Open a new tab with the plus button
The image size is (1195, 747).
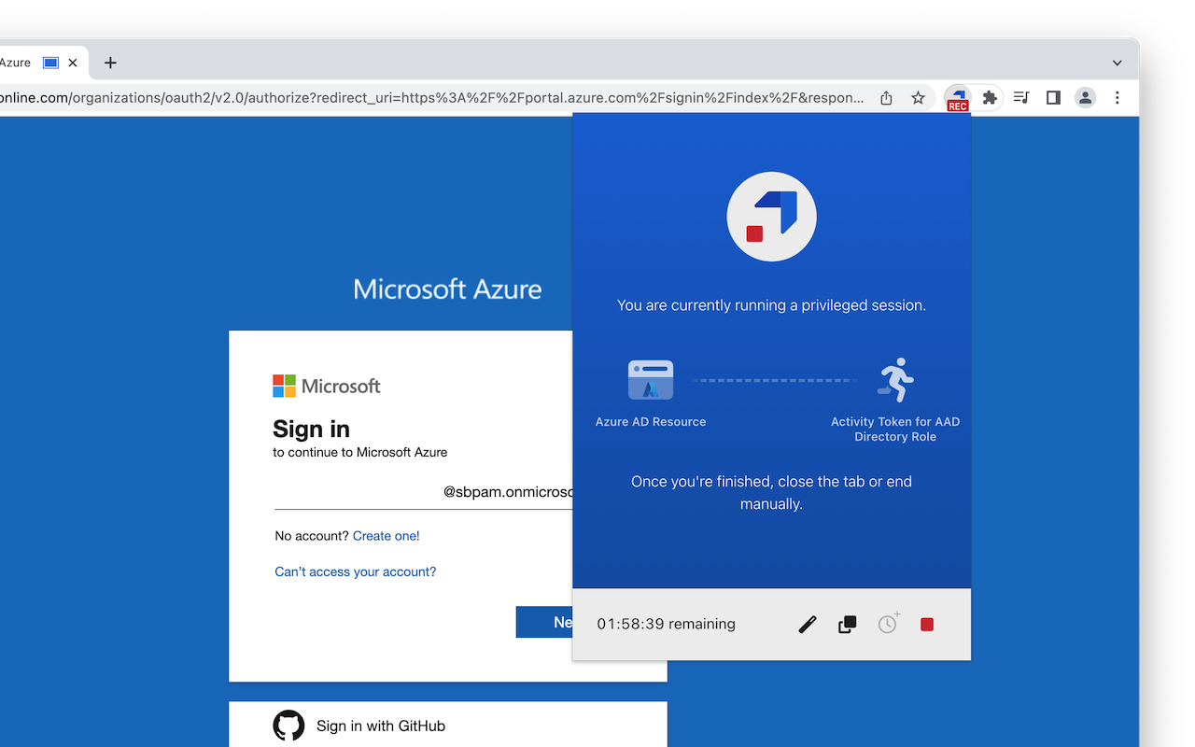(x=110, y=63)
